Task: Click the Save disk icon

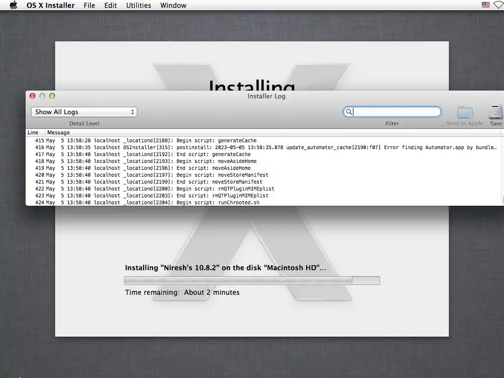Action: click(x=496, y=112)
